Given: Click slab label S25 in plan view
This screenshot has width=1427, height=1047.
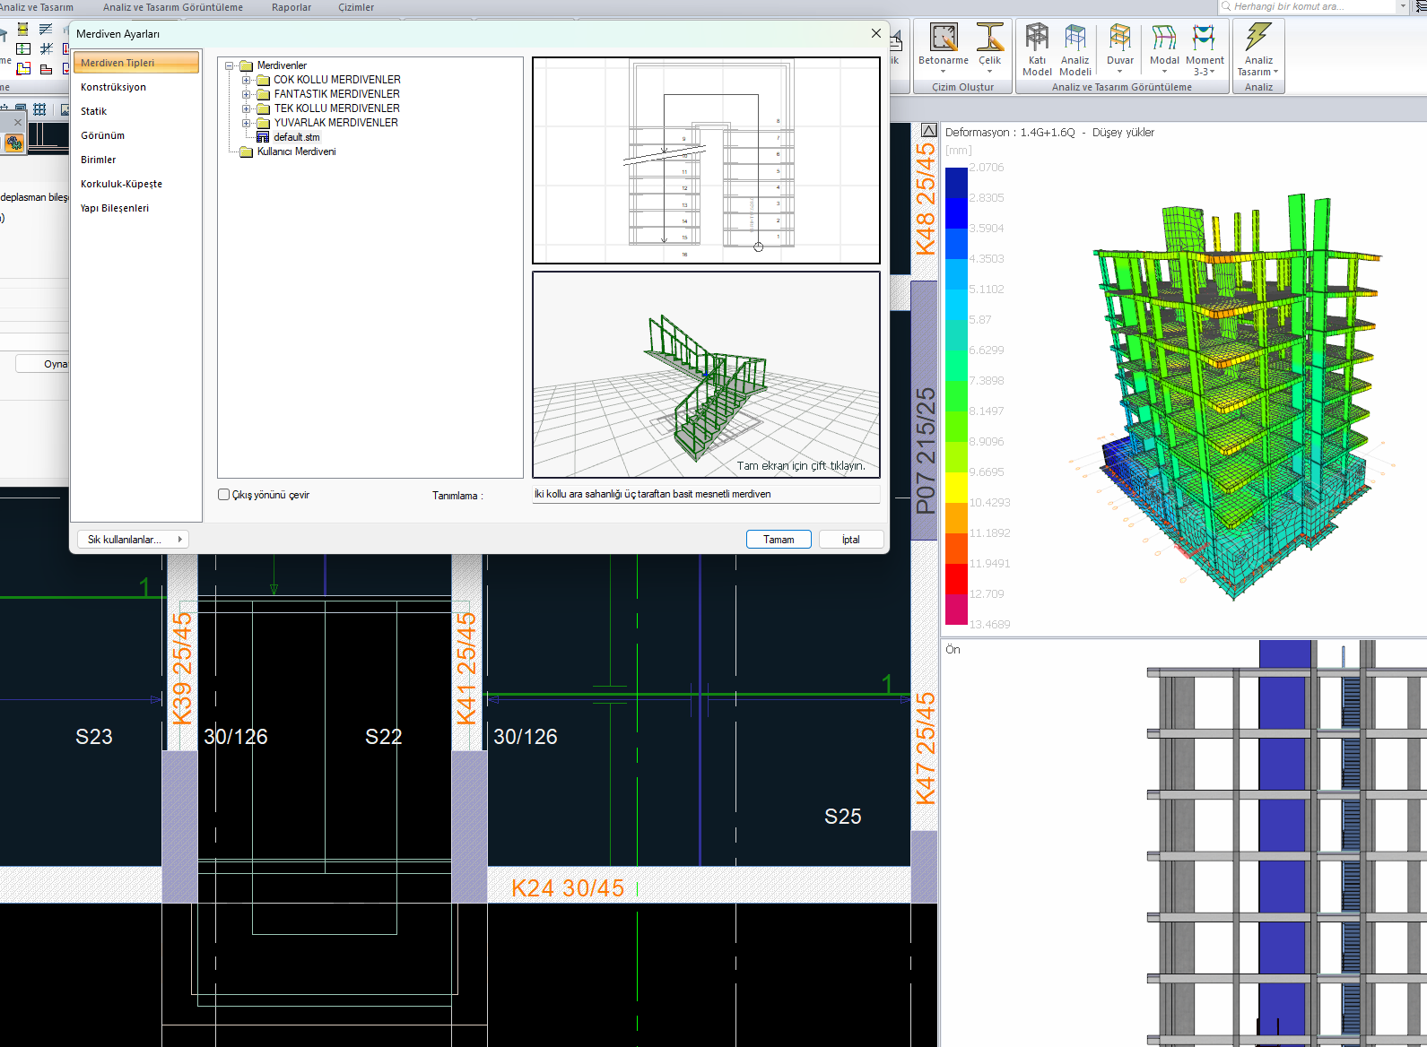Looking at the screenshot, I should click(843, 817).
